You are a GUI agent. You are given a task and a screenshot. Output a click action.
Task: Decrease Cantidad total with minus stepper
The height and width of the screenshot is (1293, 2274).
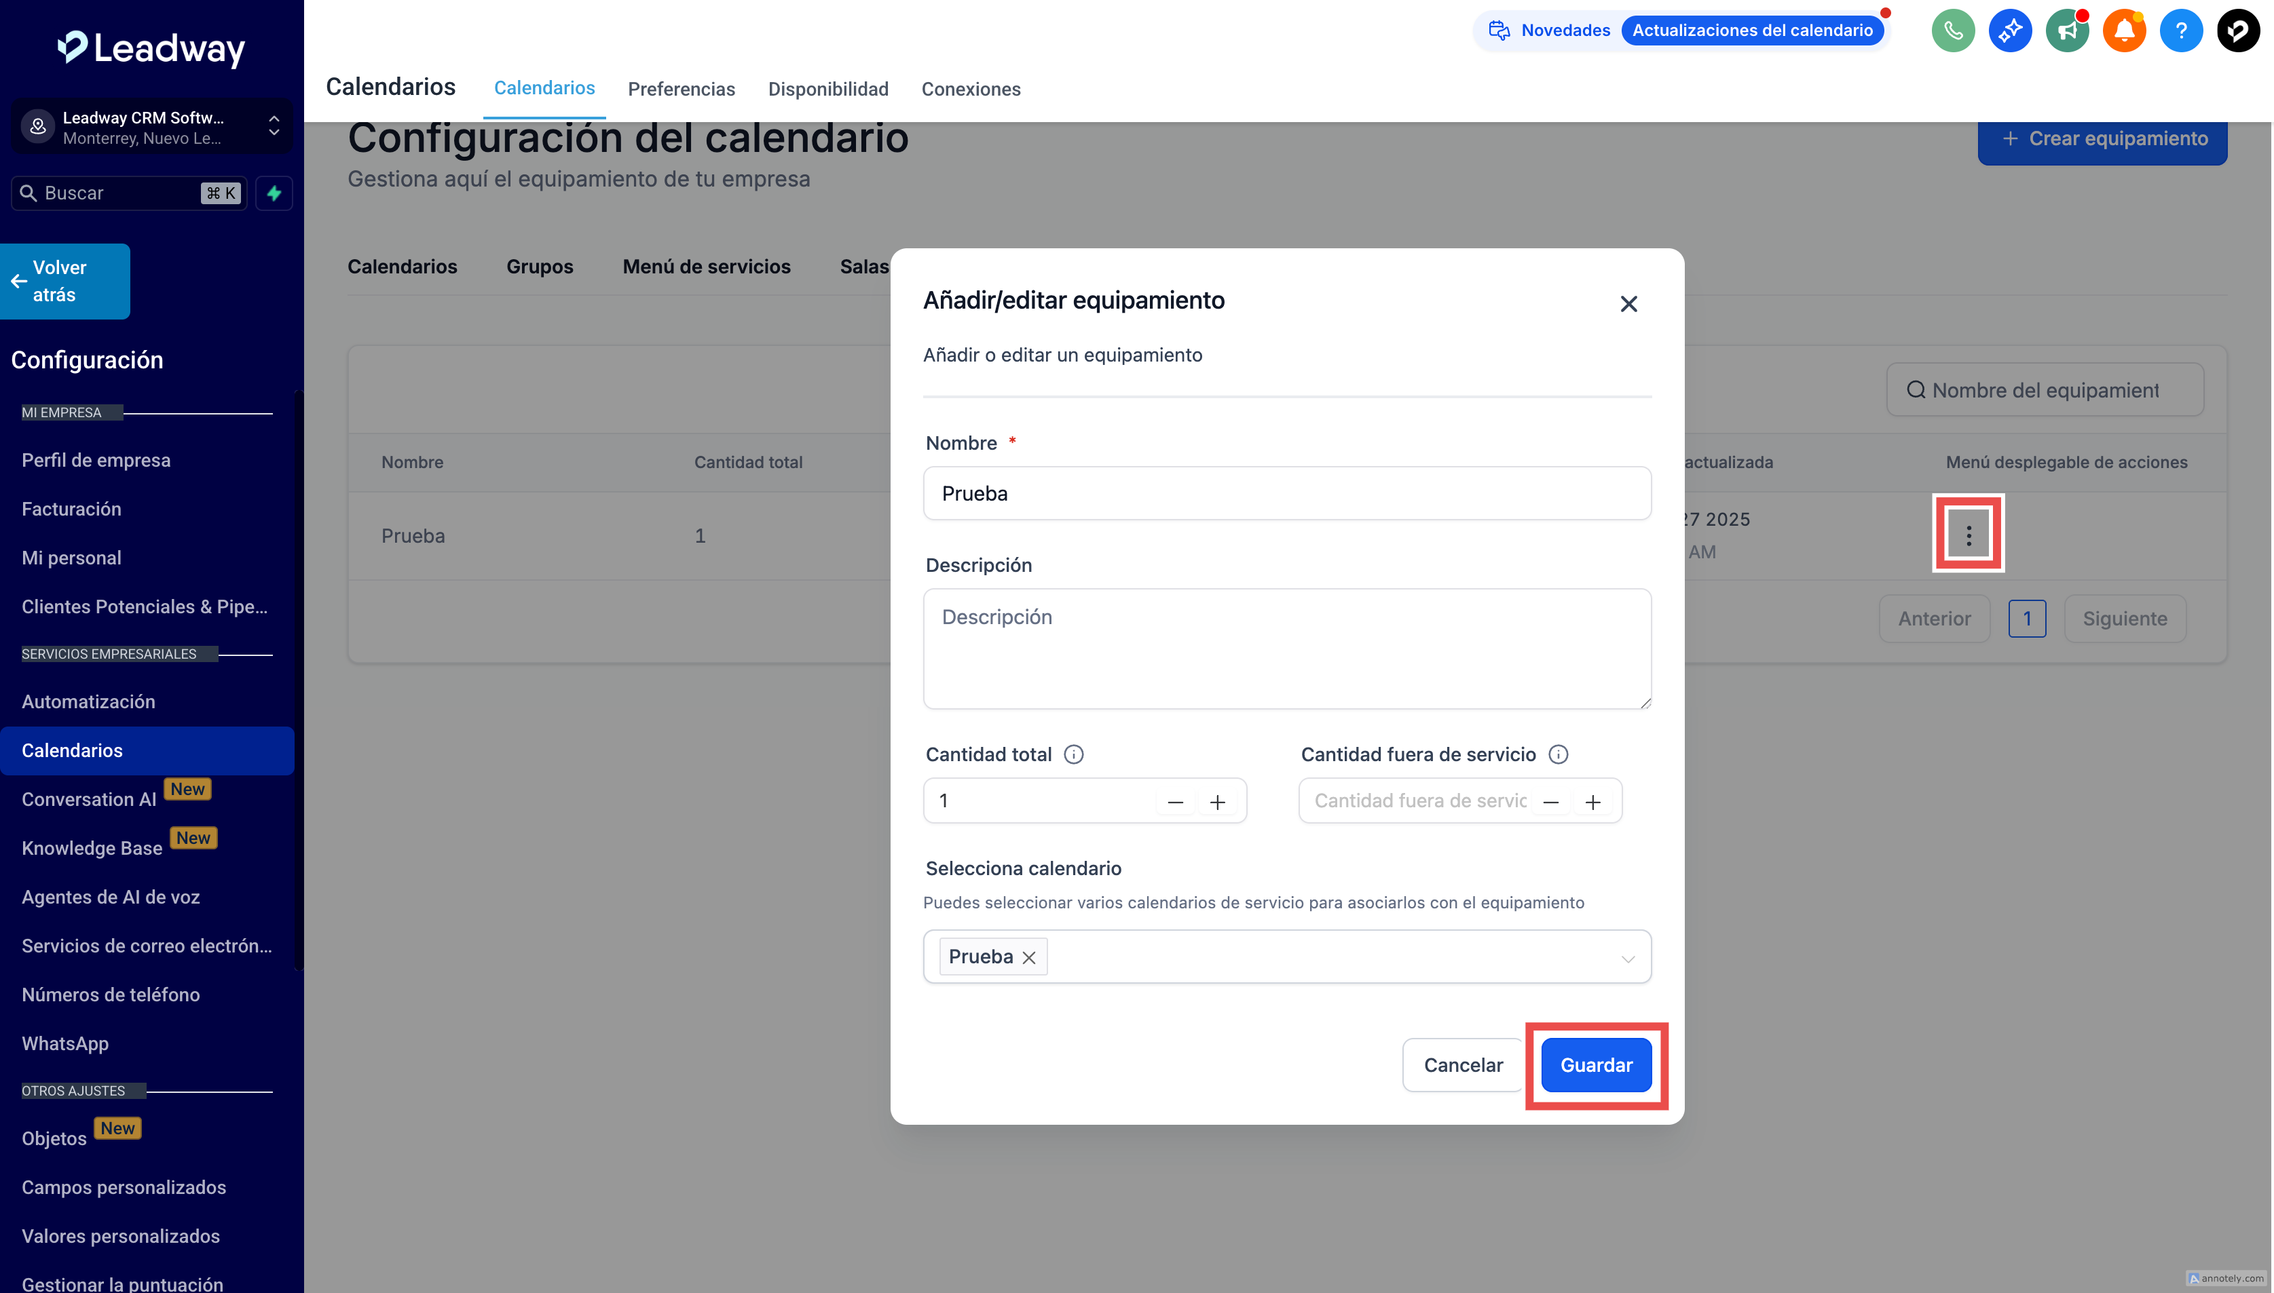(1175, 802)
